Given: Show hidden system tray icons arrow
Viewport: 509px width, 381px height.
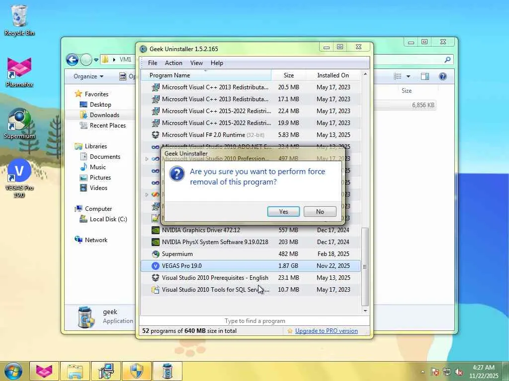Looking at the screenshot, I should (423, 372).
